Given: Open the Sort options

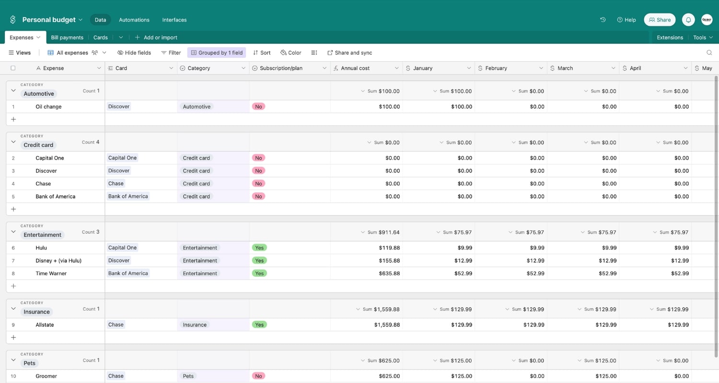Looking at the screenshot, I should point(262,53).
